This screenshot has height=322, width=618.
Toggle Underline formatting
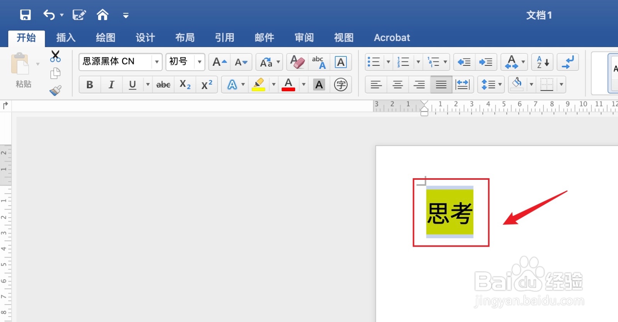pyautogui.click(x=132, y=85)
